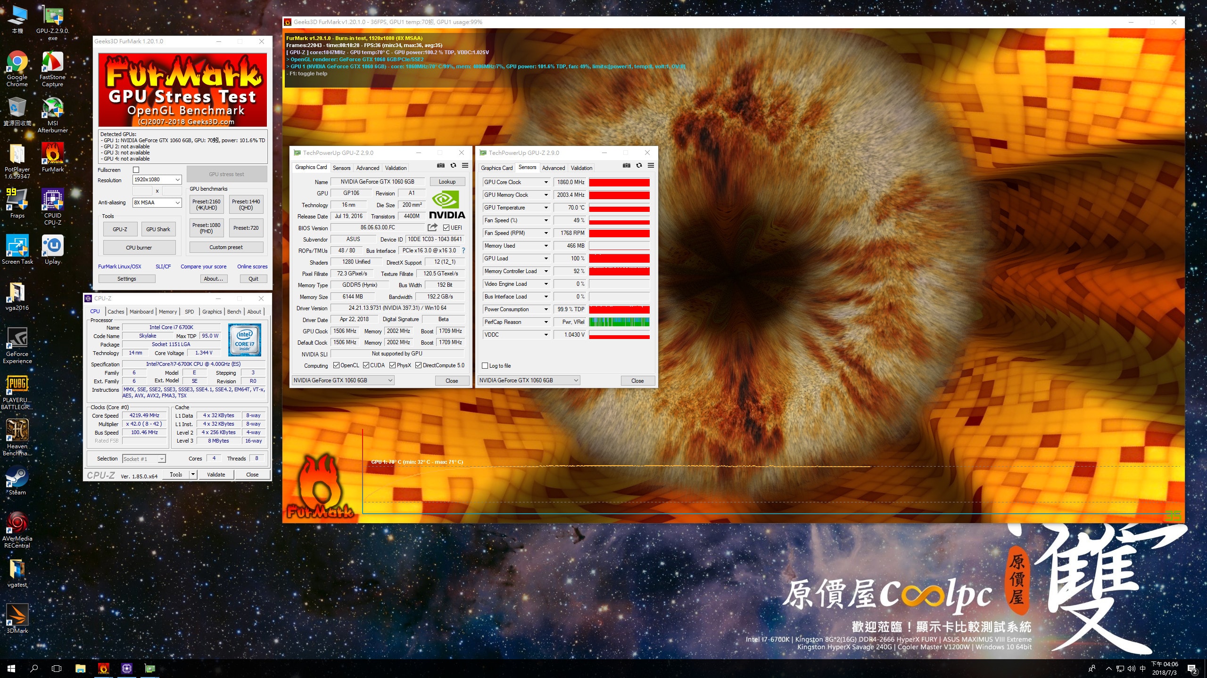Open GeForce Experience desktop icon
This screenshot has height=678, width=1207.
tap(17, 346)
